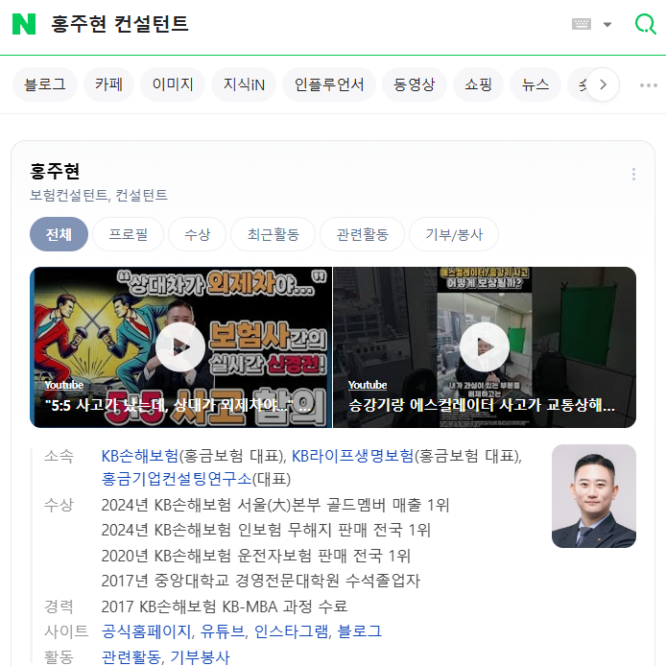
Task: Visit the 인스타그램 site link
Action: pyautogui.click(x=291, y=631)
